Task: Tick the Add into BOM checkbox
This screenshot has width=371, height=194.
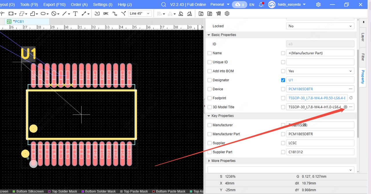Action: (210, 71)
